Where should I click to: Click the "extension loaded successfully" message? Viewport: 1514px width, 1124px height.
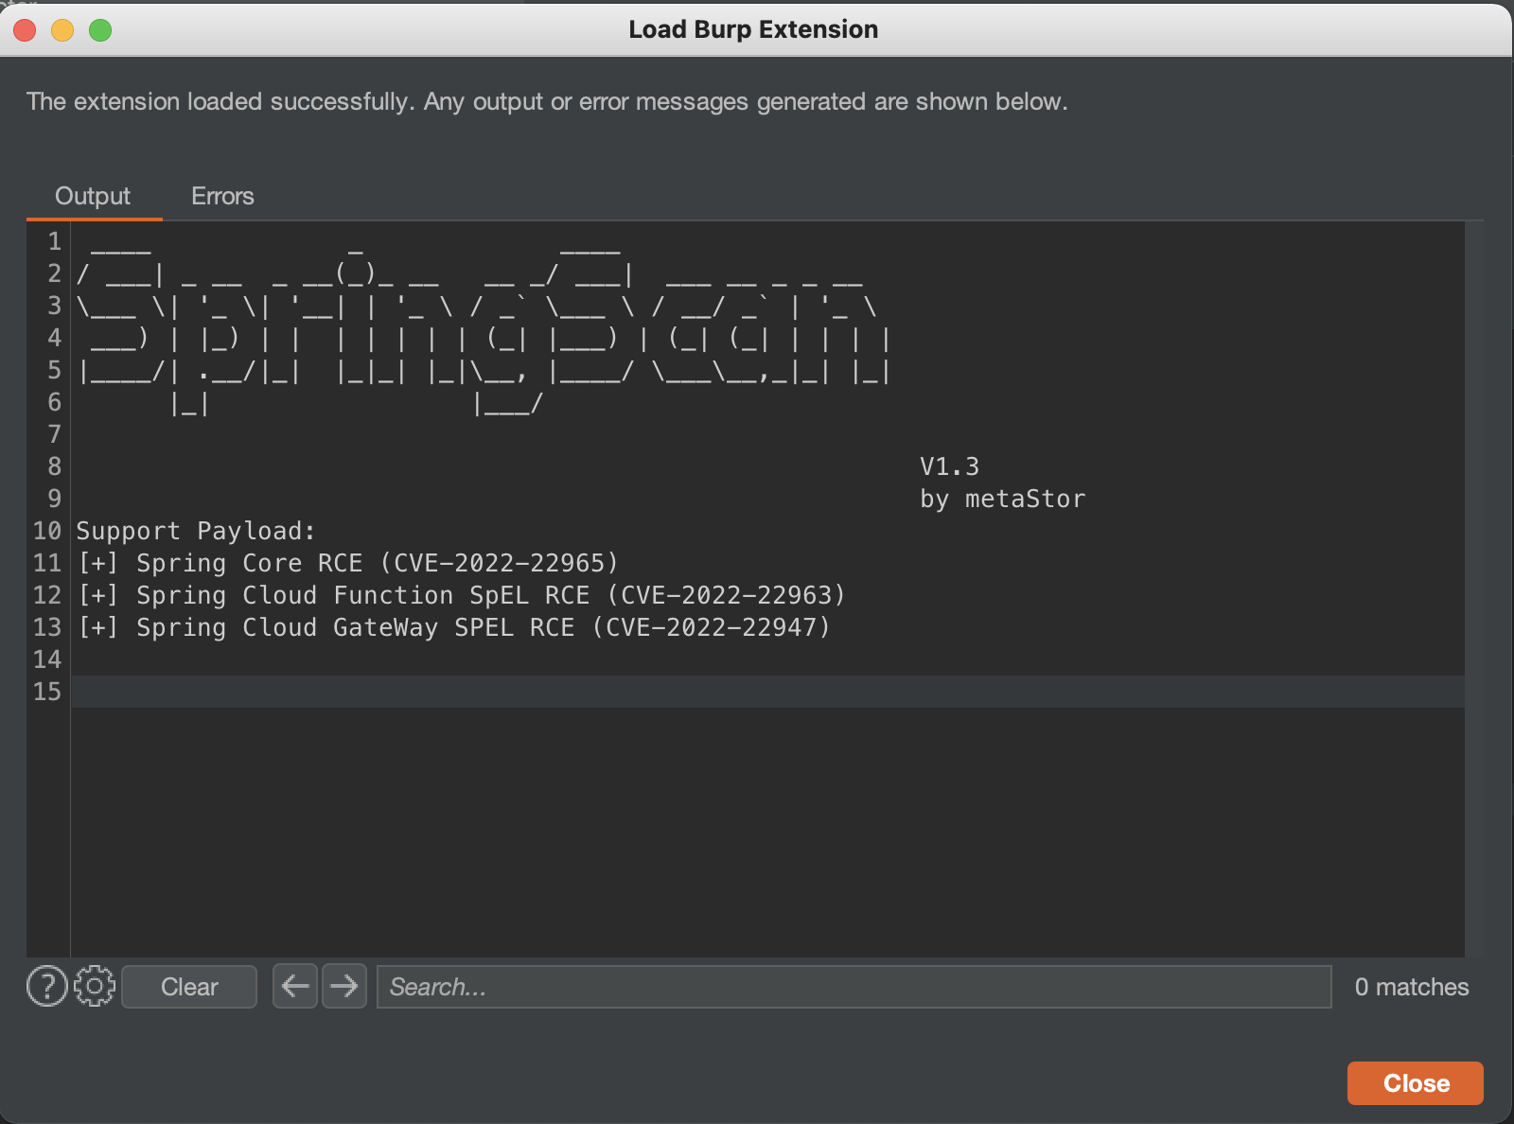pos(547,101)
